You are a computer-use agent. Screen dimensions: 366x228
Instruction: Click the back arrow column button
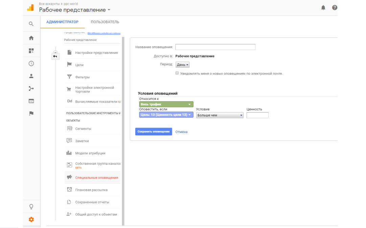coord(55,56)
